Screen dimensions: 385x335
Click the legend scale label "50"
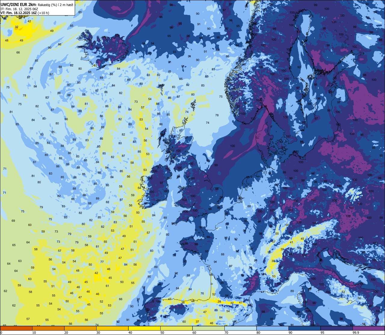[162, 333]
